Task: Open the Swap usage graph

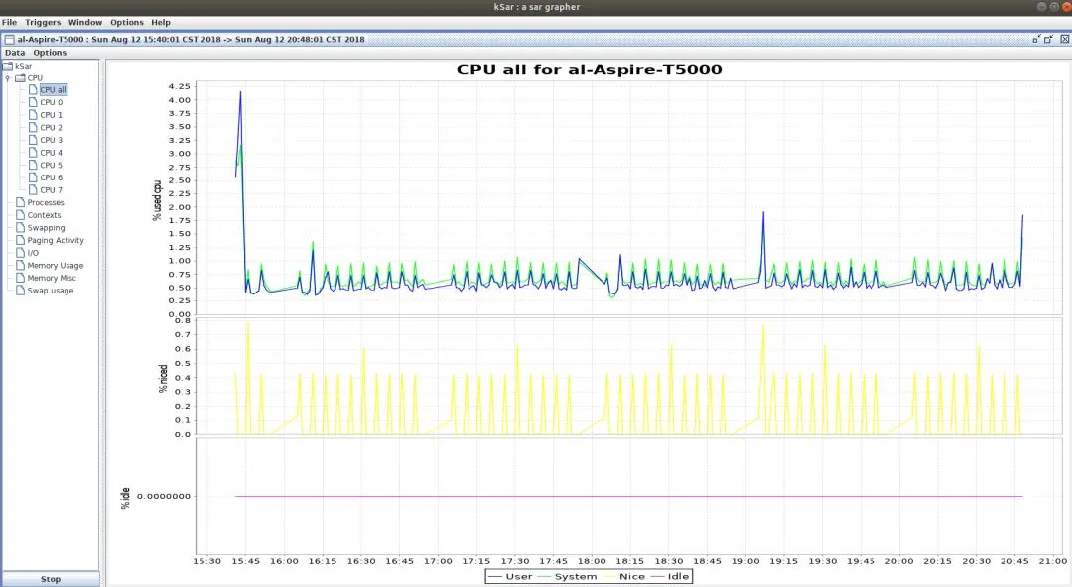Action: tap(51, 291)
